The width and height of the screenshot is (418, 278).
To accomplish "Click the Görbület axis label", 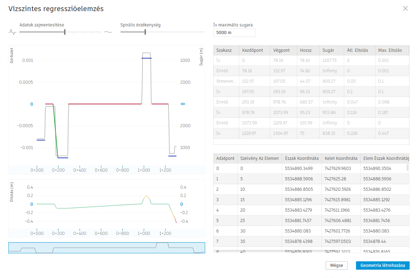I will (x=11, y=55).
